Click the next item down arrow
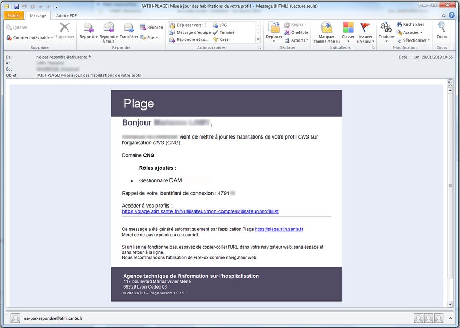The height and width of the screenshot is (328, 460). click(48, 6)
